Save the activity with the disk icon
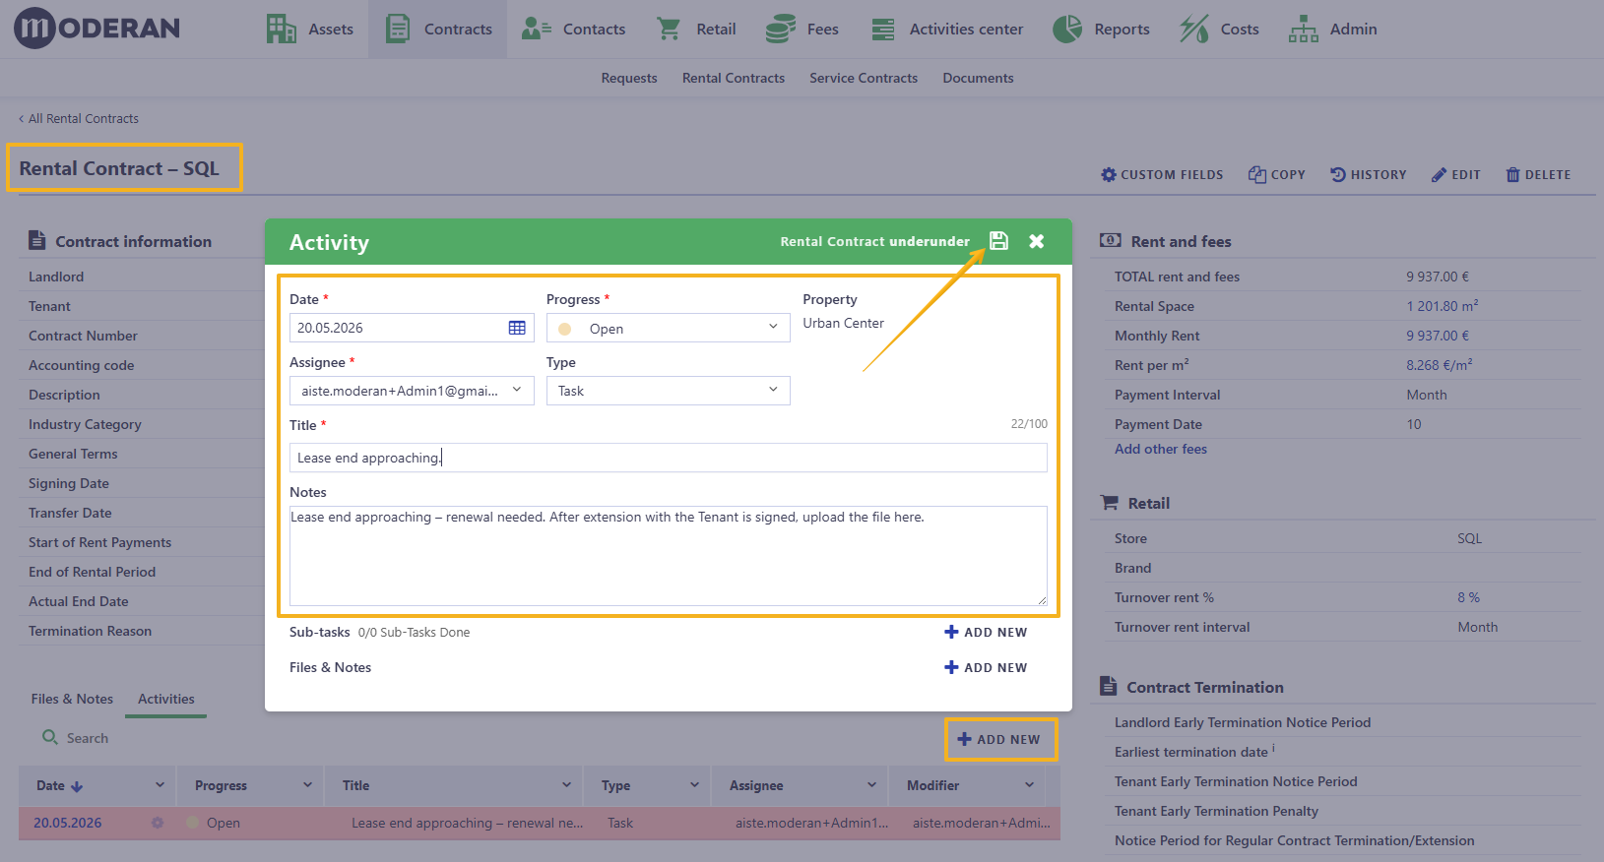The height and width of the screenshot is (862, 1604). click(x=998, y=241)
